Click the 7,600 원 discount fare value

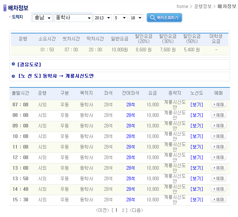pyautogui.click(x=168, y=50)
